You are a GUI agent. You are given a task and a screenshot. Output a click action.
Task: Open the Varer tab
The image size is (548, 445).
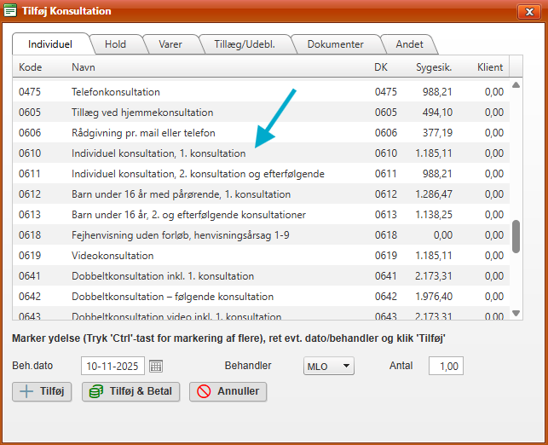click(x=170, y=44)
